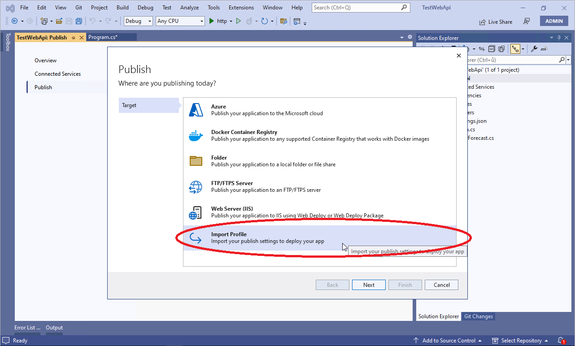The height and width of the screenshot is (346, 575).
Task: Open the Solution Explorer window position dropdown
Action: pyautogui.click(x=552, y=38)
